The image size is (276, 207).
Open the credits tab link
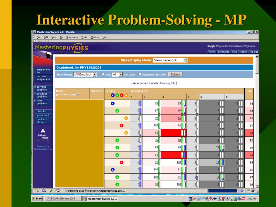tap(243, 52)
